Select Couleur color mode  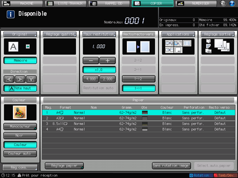click(20, 145)
